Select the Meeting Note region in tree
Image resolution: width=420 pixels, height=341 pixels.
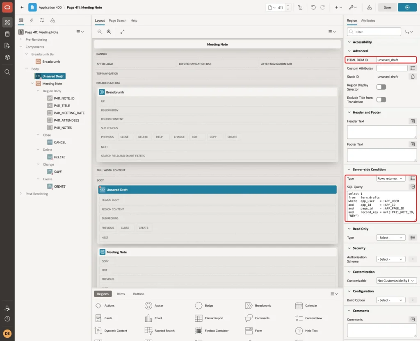52,84
